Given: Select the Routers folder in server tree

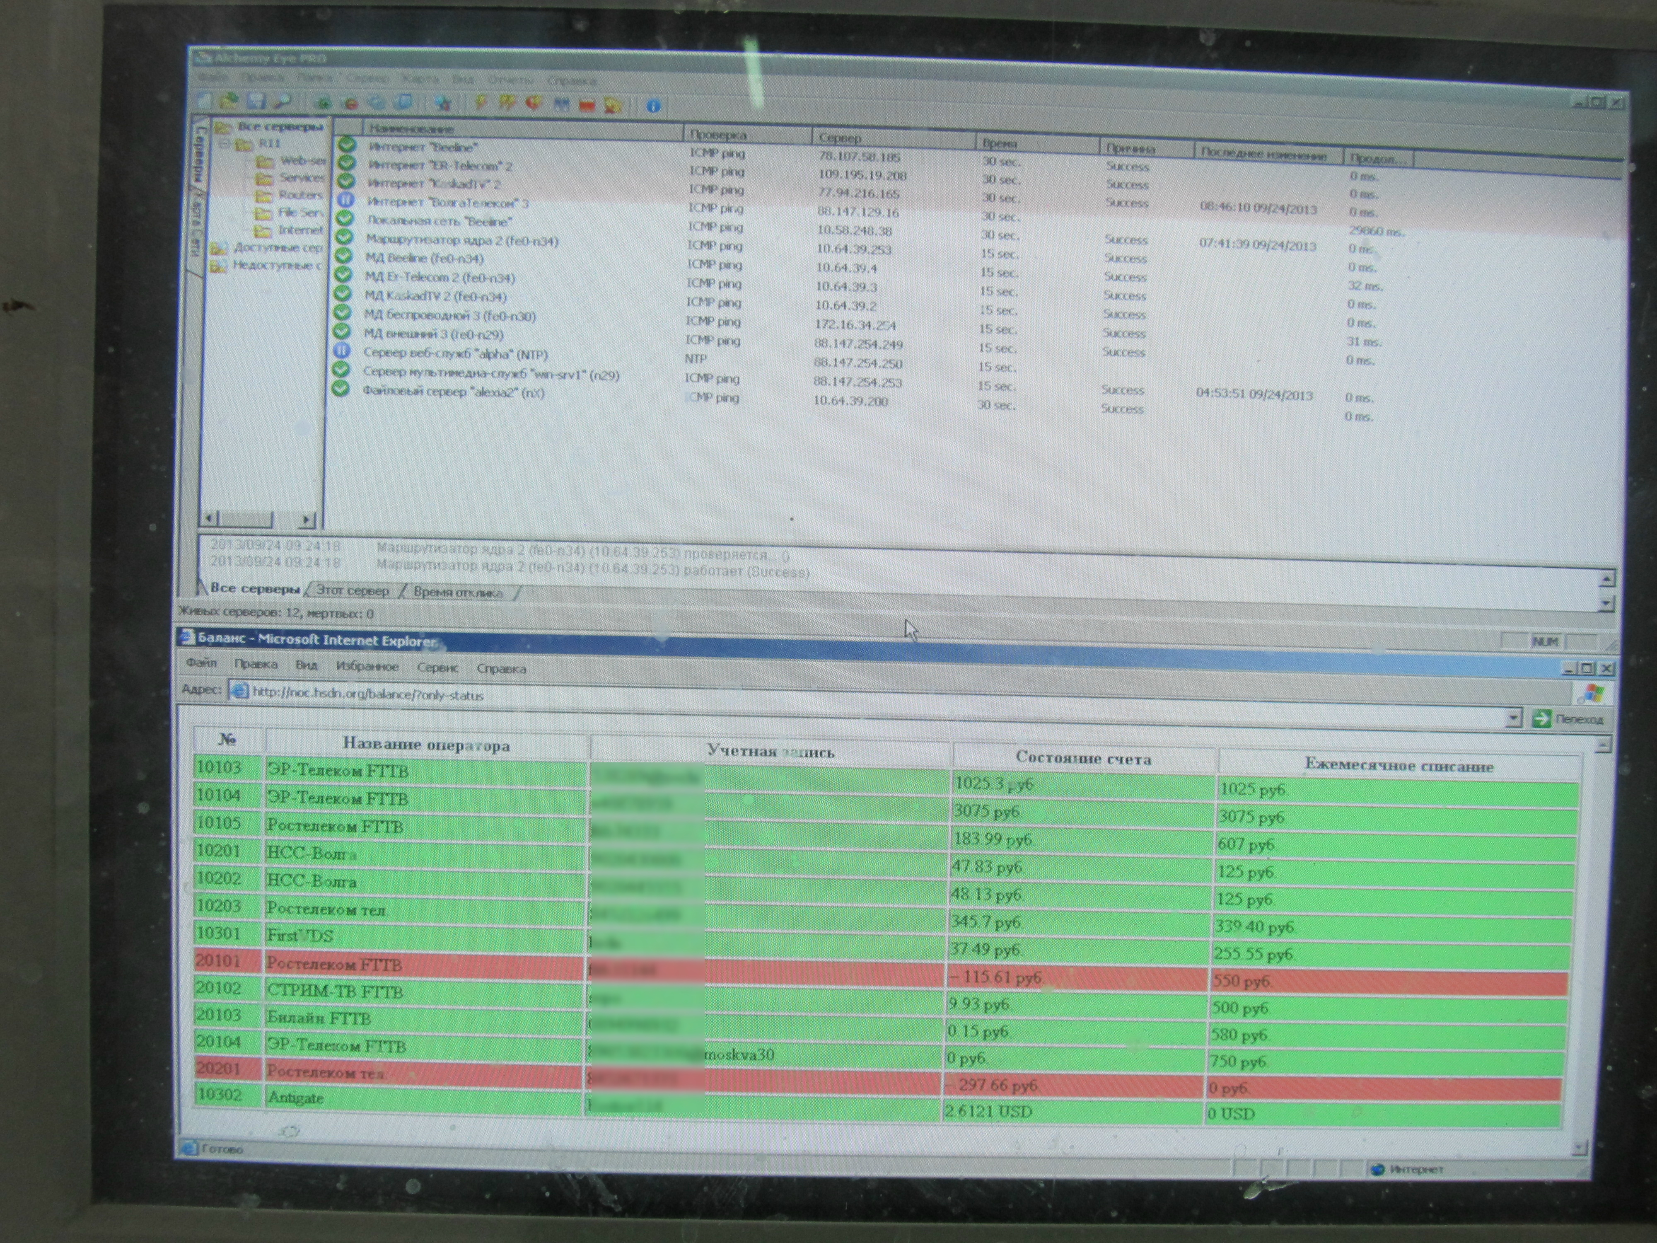Looking at the screenshot, I should [x=299, y=195].
